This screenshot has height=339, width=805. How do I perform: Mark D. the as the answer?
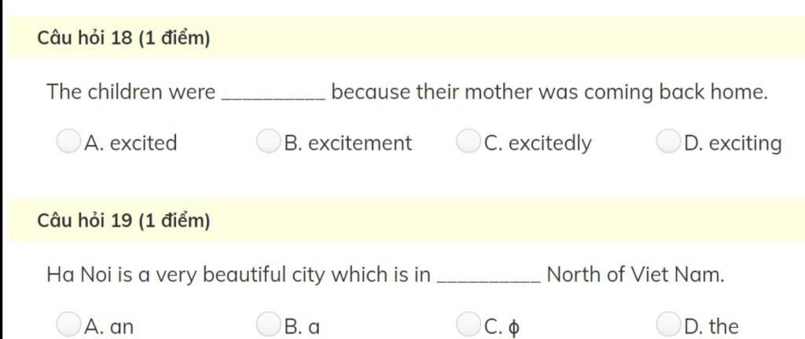point(668,323)
